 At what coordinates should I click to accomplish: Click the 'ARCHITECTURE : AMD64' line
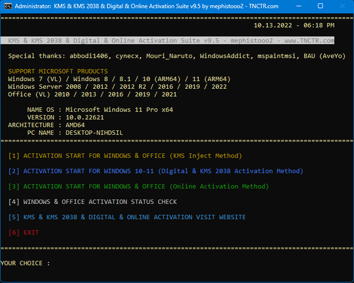[47, 125]
